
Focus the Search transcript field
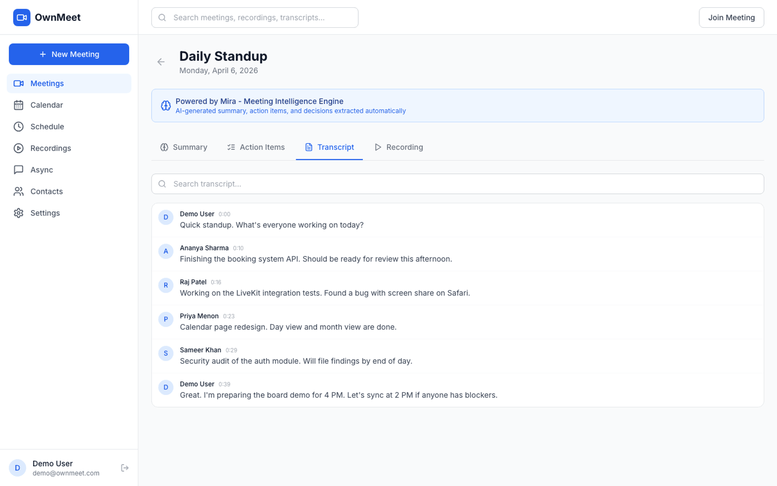pyautogui.click(x=457, y=184)
